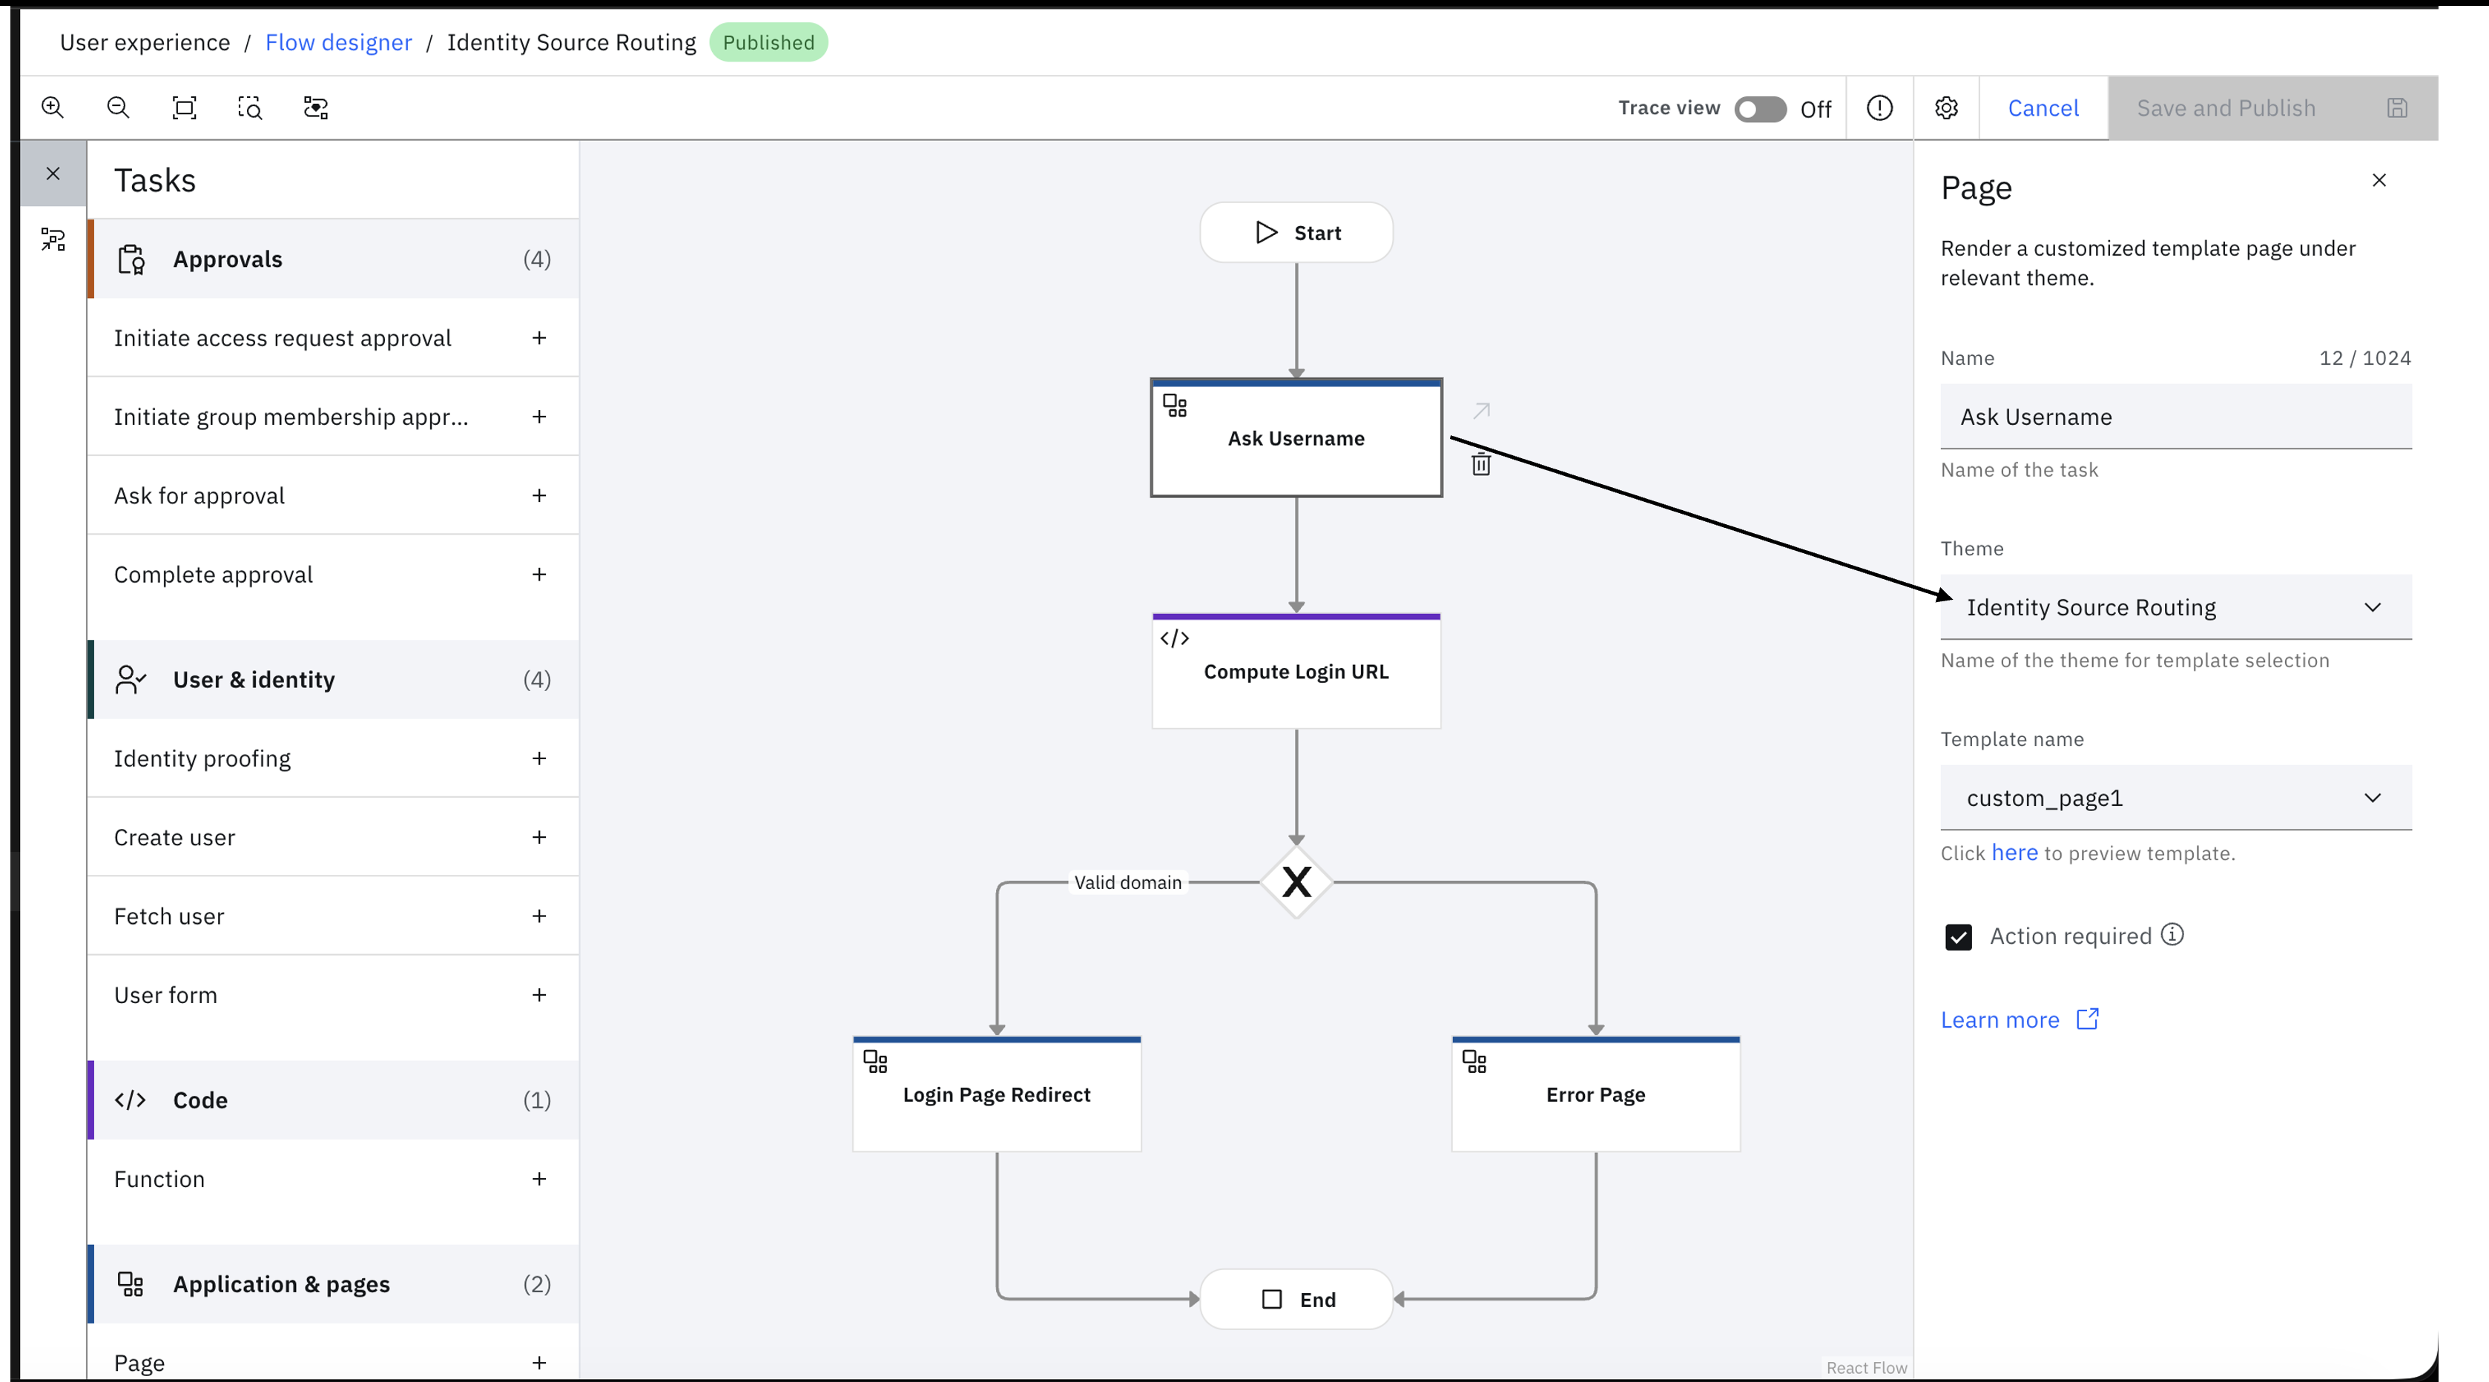The width and height of the screenshot is (2489, 1382).
Task: Delete the Ask Username node via trash icon
Action: (1480, 465)
